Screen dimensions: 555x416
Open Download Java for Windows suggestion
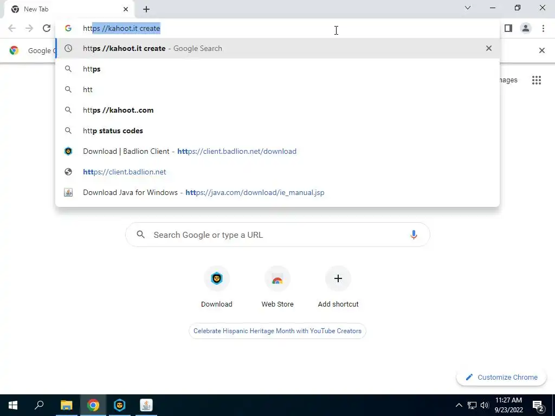click(277, 192)
